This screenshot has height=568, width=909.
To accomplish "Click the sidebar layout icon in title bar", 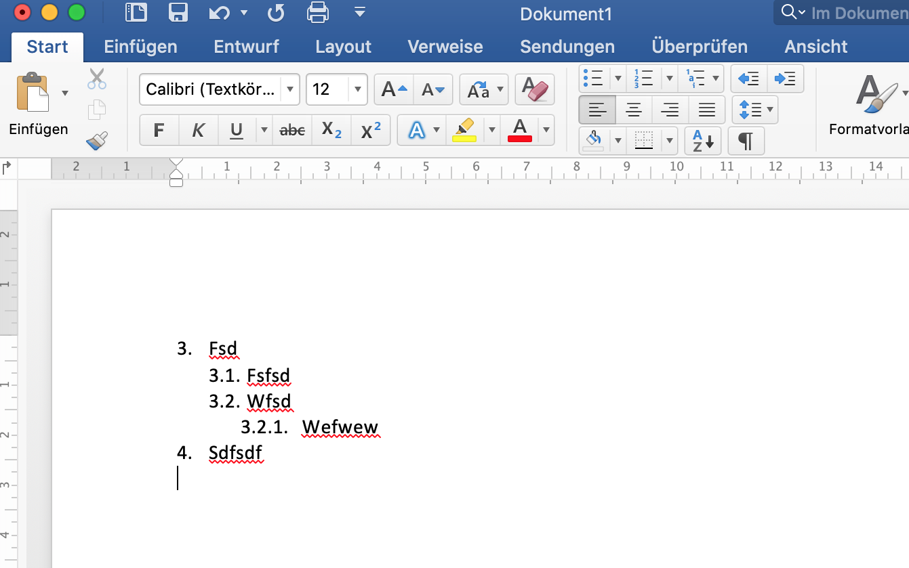I will [136, 12].
